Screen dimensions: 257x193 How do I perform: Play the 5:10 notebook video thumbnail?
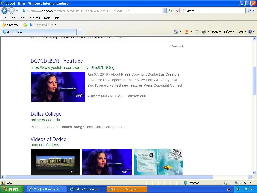pos(158,162)
